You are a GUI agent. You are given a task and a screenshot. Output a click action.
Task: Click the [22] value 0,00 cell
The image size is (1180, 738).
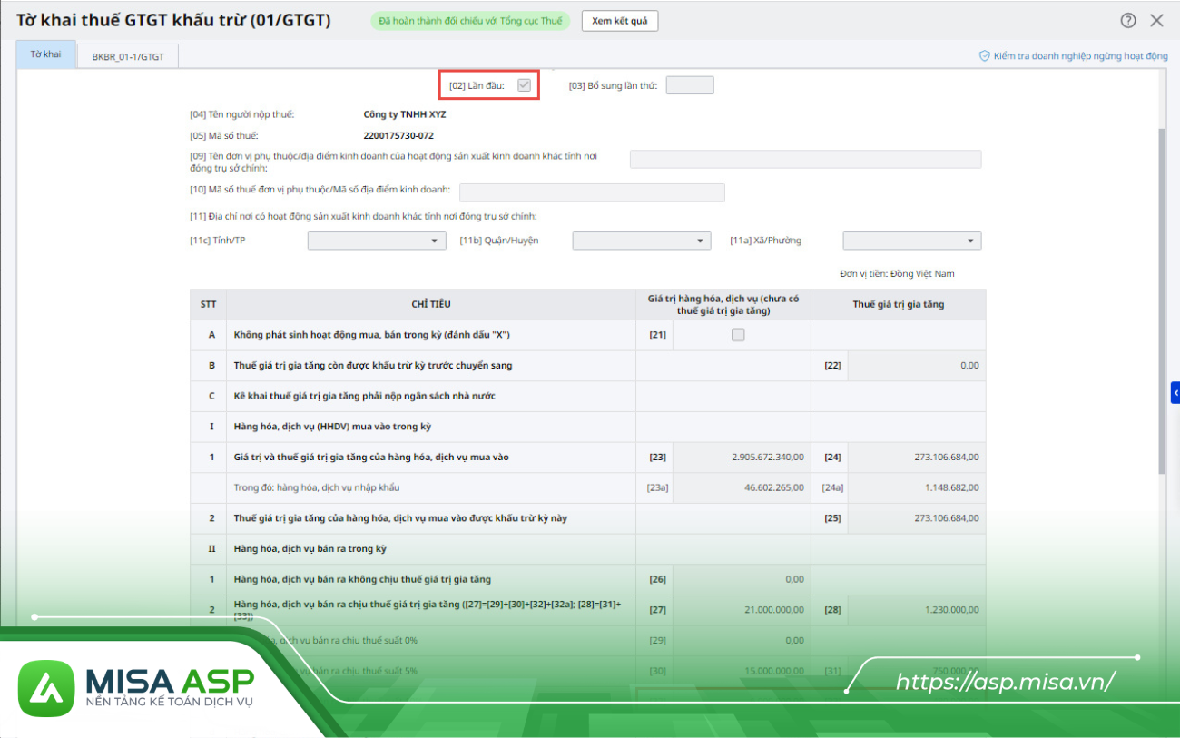coord(917,366)
